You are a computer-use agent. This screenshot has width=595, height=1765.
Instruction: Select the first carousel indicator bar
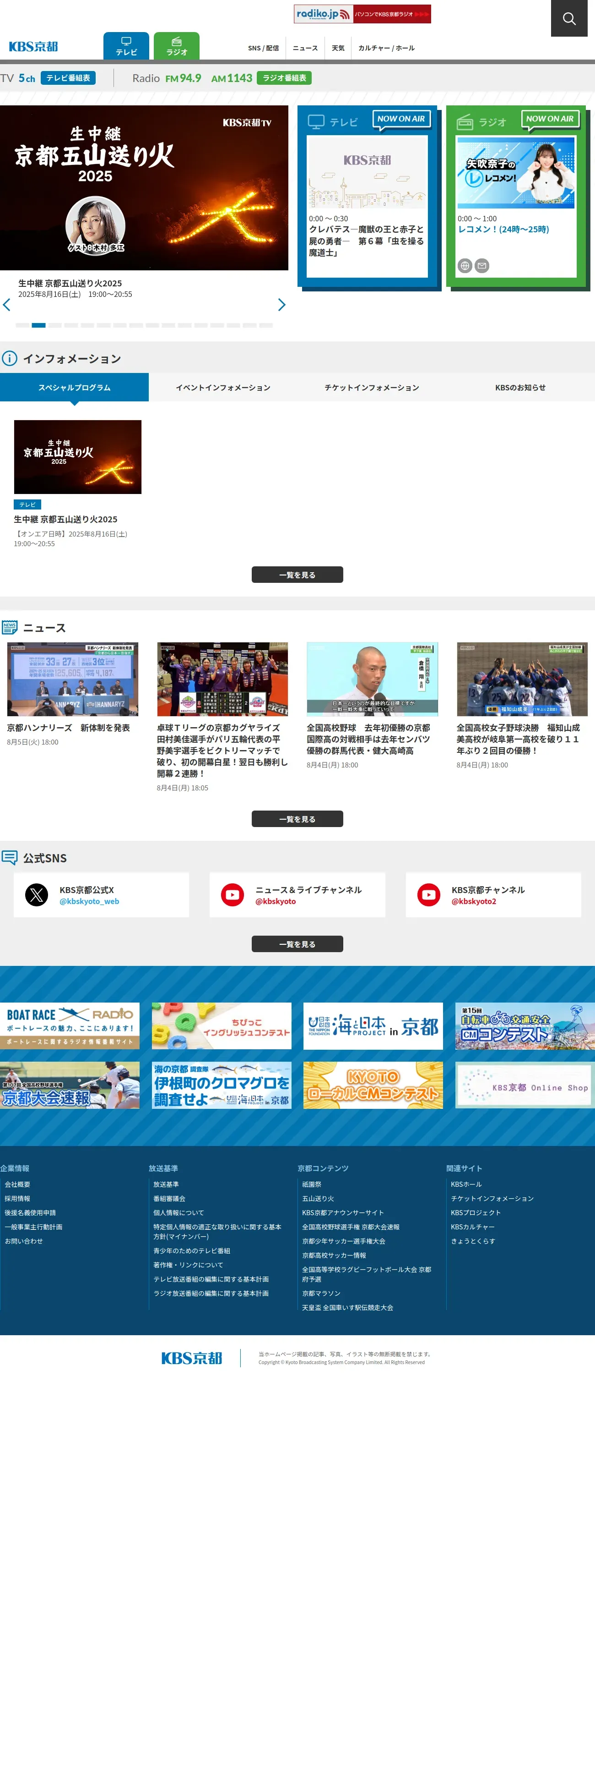(x=22, y=325)
